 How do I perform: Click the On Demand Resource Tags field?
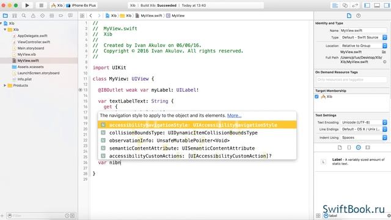click(351, 79)
